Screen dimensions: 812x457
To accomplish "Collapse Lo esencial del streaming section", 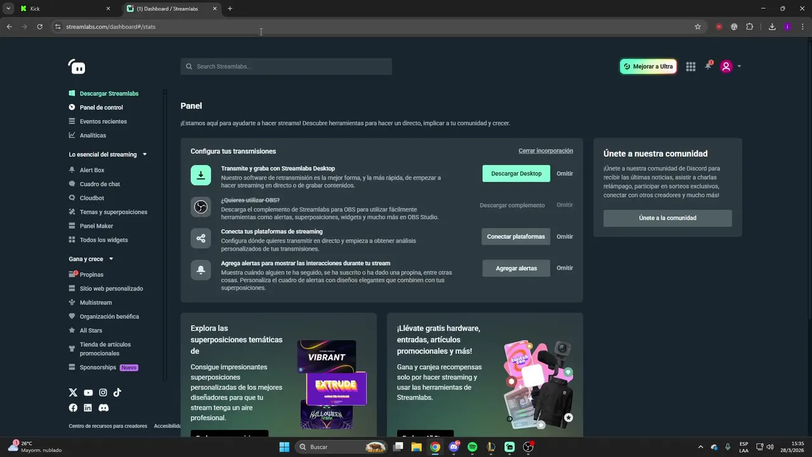I will (108, 154).
